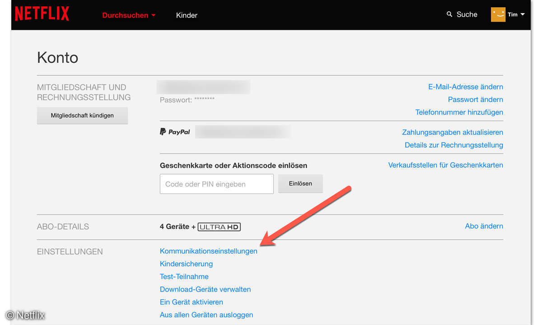542x325 pixels.
Task: Click the Ultra HD badge
Action: coord(220,227)
